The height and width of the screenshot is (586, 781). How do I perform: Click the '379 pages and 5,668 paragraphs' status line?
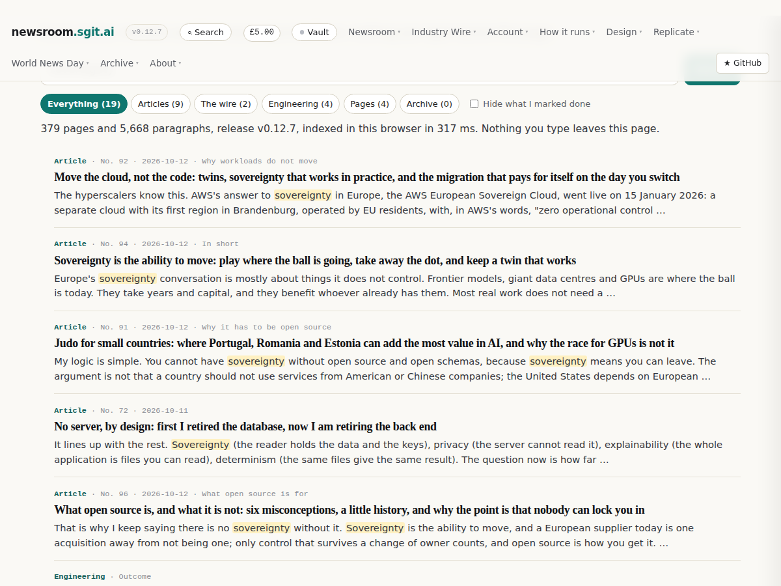point(350,129)
